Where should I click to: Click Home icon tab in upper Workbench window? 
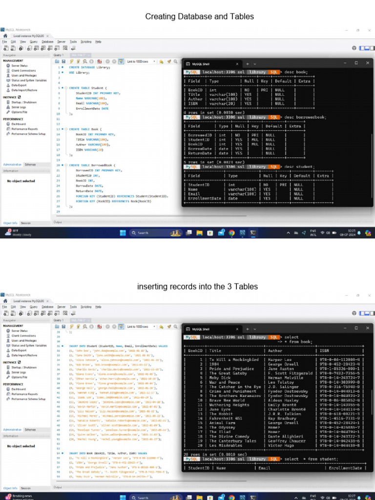click(x=5, y=36)
